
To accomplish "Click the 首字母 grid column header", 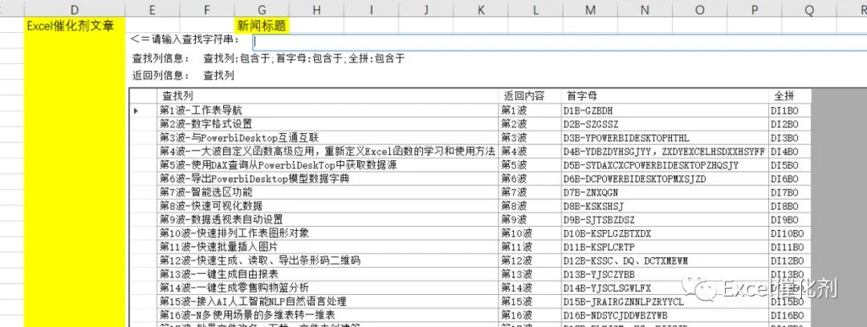I will [665, 96].
